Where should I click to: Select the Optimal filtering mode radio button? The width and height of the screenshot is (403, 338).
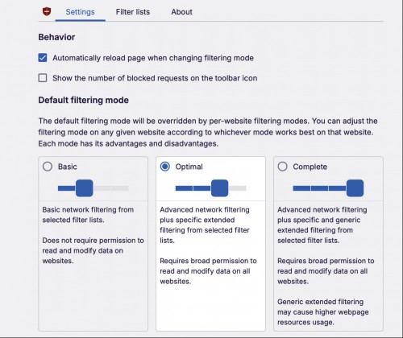[165, 167]
